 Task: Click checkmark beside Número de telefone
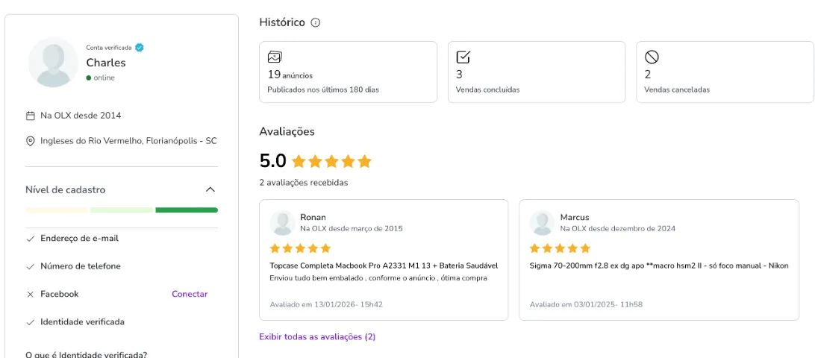click(31, 266)
